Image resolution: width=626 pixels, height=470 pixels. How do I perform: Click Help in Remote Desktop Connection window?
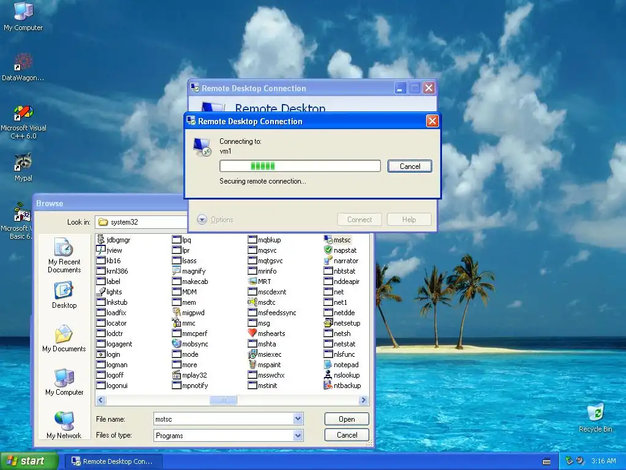pyautogui.click(x=409, y=220)
